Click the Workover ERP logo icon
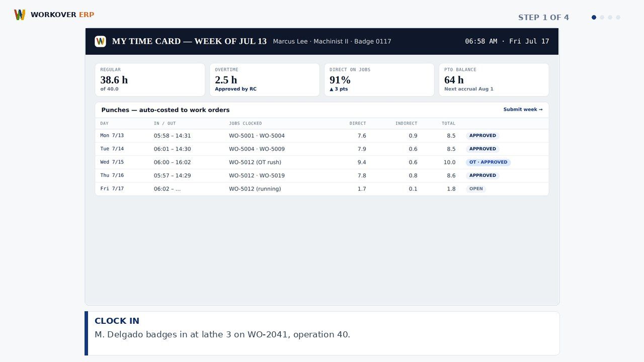This screenshot has width=644, height=362. (20, 15)
